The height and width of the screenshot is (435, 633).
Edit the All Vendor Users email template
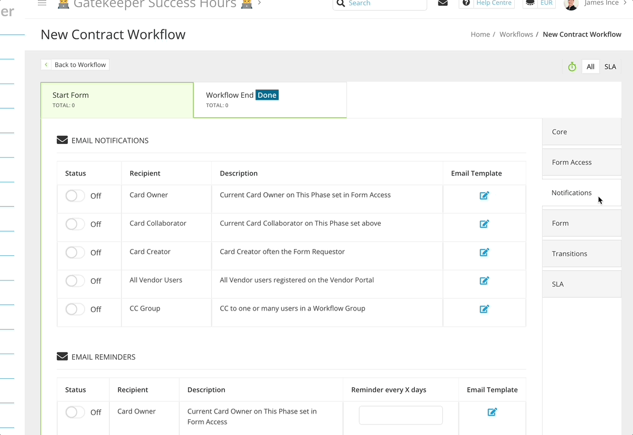484,280
